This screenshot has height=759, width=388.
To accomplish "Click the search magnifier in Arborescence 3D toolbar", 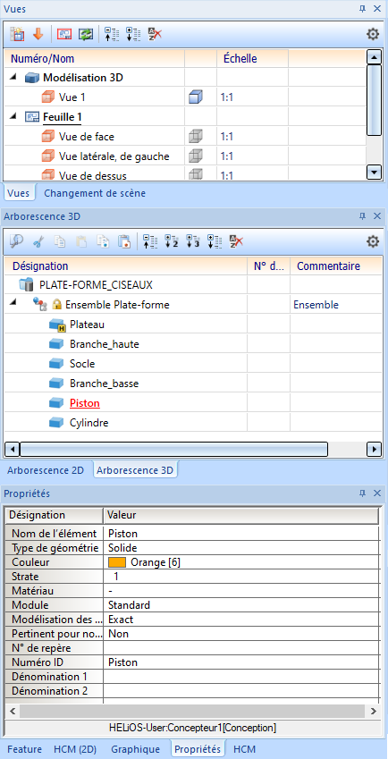I will [x=17, y=241].
